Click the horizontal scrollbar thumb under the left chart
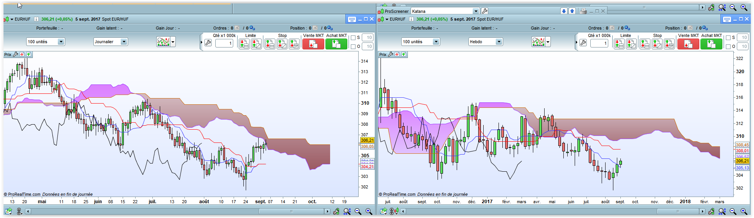The width and height of the screenshot is (754, 218). tap(291, 211)
